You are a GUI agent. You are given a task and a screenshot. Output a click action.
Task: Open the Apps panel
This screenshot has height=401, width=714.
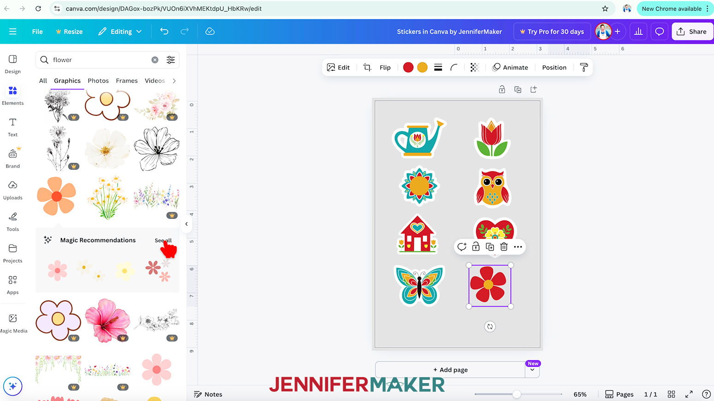coord(12,285)
